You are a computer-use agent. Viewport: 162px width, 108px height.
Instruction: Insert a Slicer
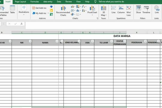pos(138,10)
